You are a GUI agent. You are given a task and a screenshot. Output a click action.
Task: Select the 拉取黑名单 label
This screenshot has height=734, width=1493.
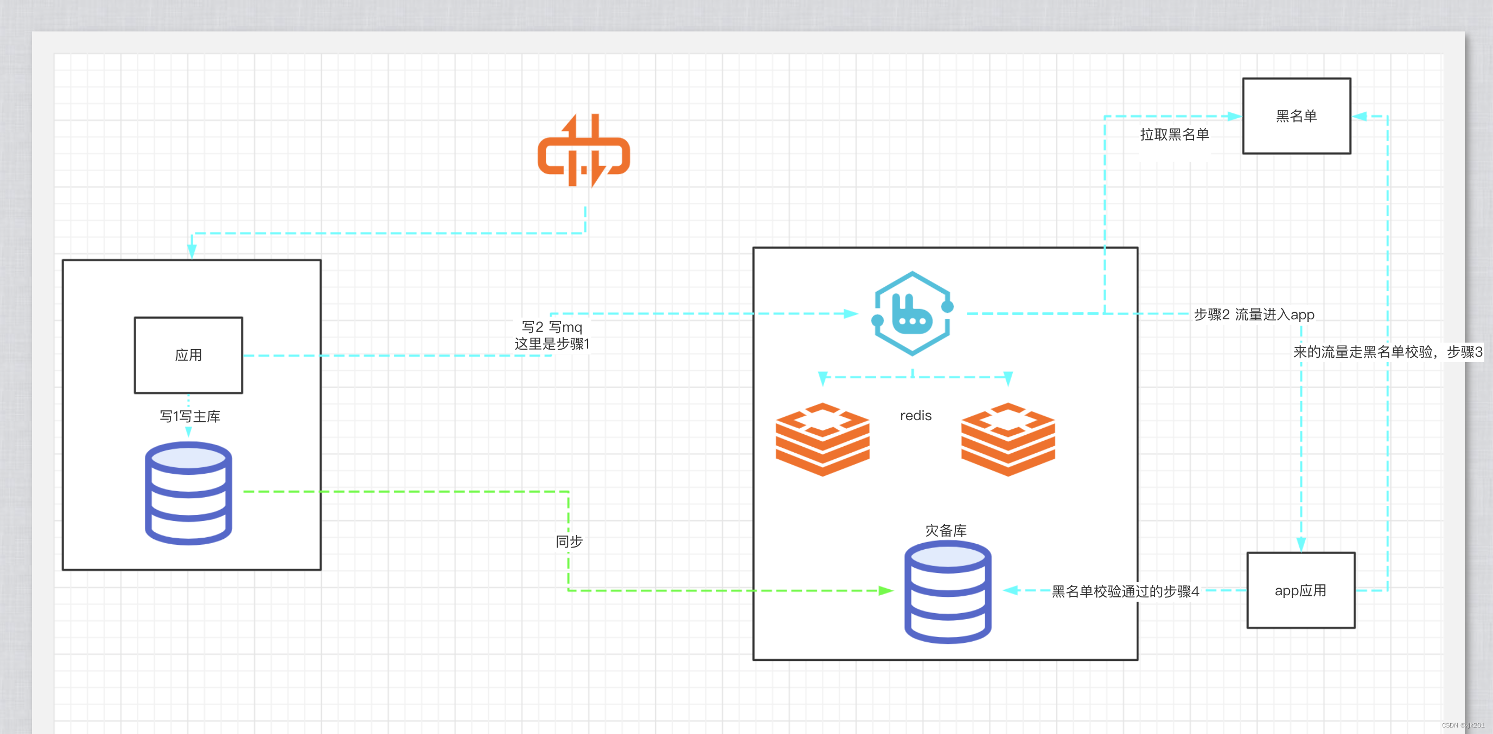point(1174,134)
